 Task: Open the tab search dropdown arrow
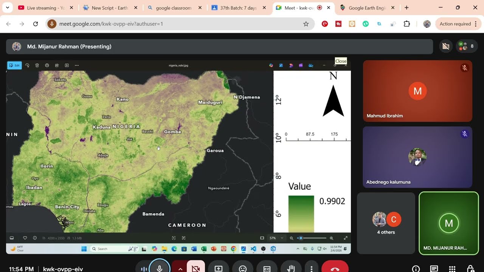click(7, 8)
